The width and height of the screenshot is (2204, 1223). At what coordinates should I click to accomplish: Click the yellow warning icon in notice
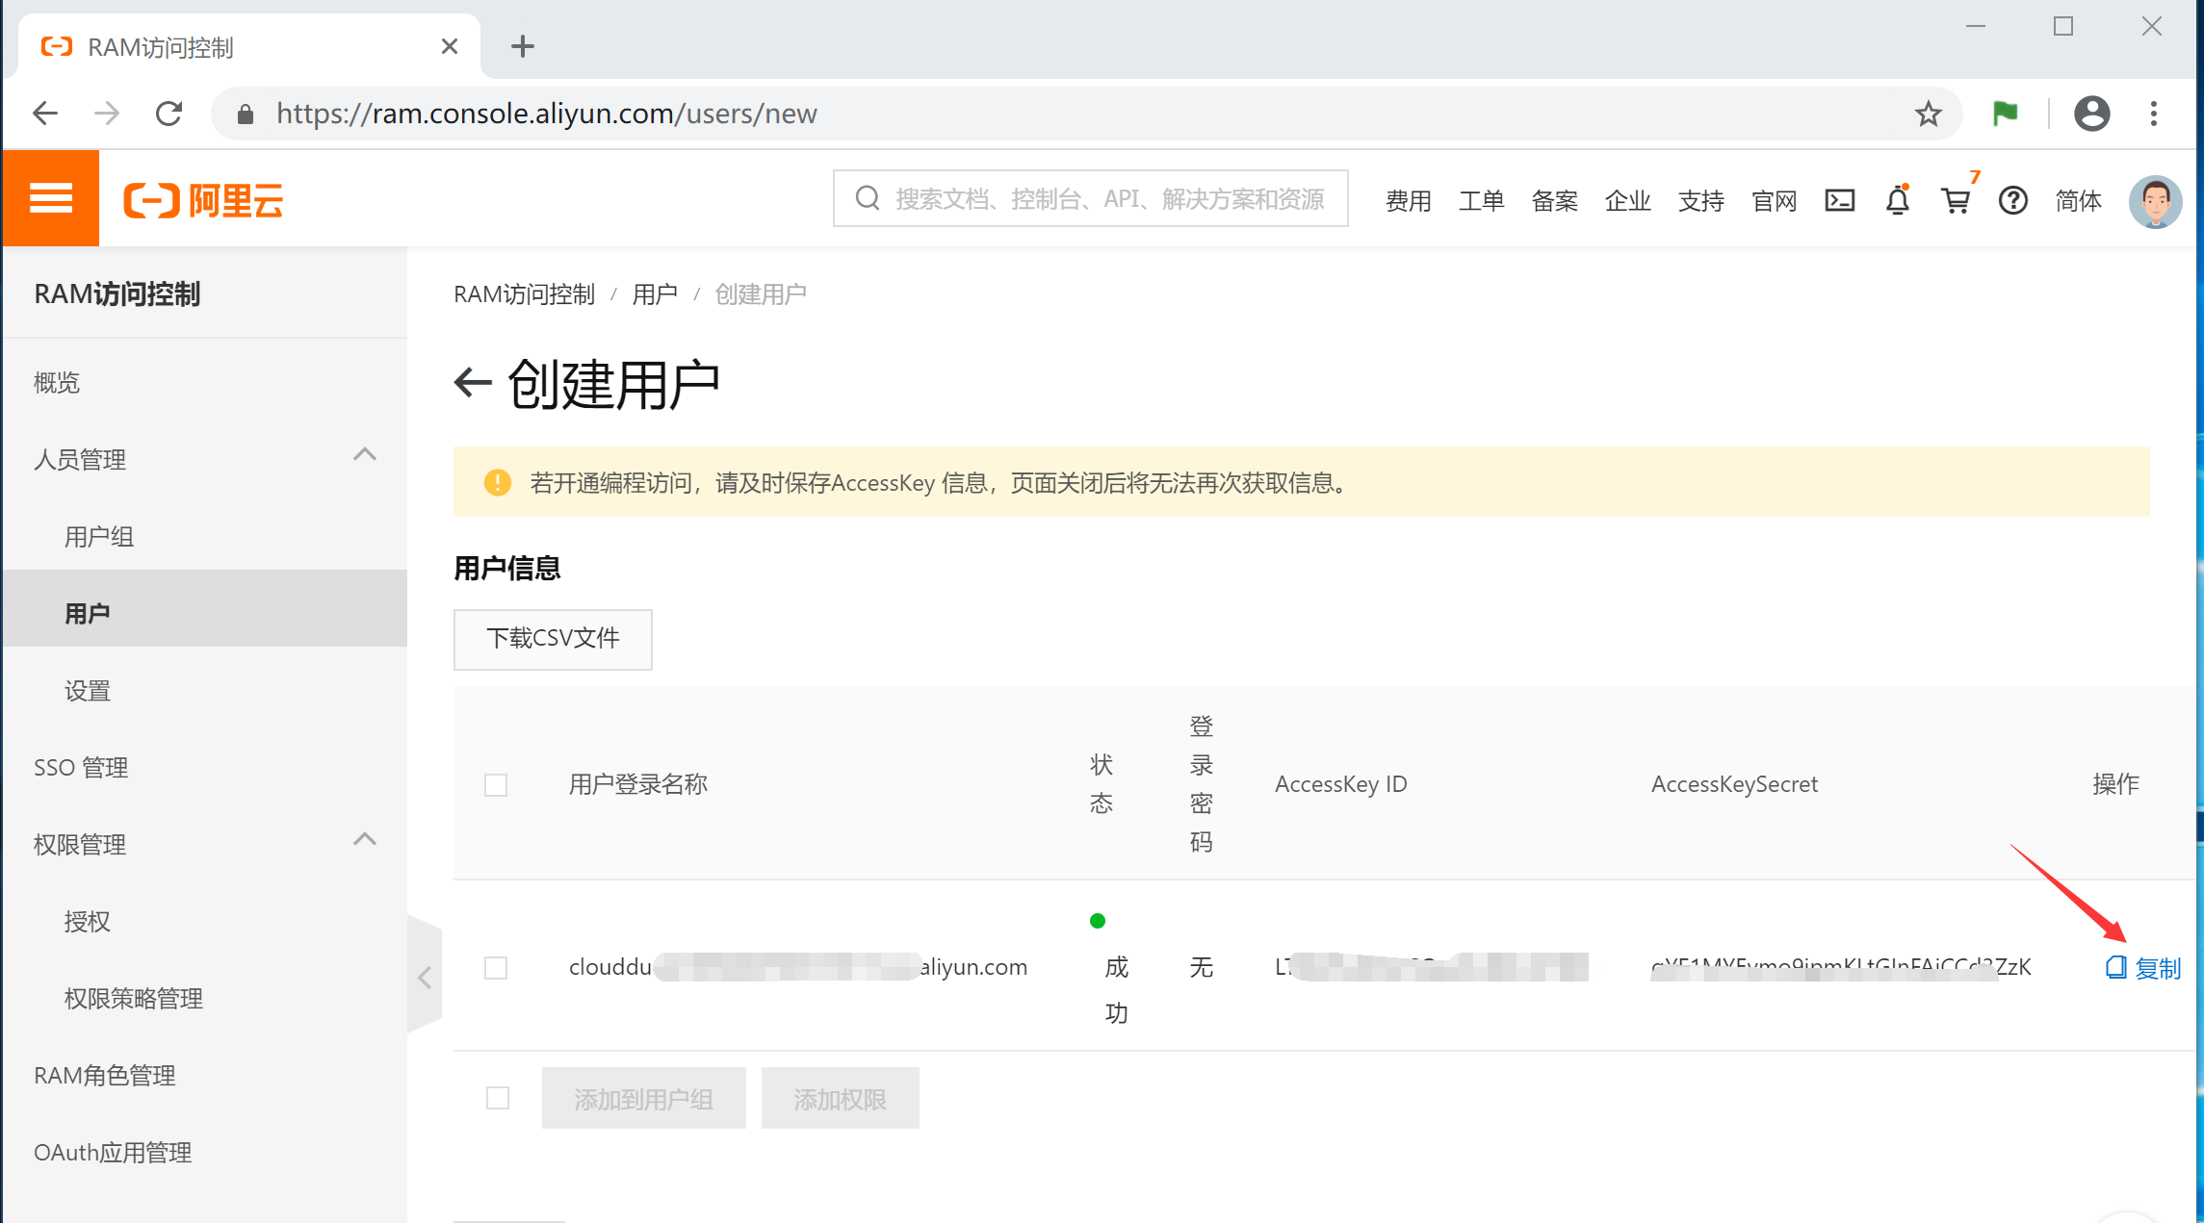(497, 482)
